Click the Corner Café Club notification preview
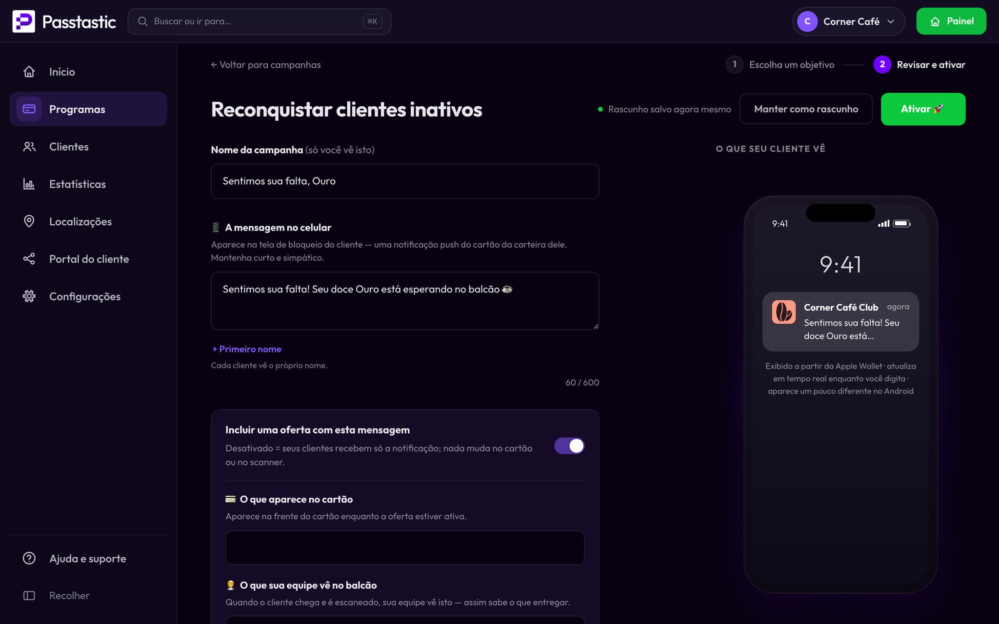Screen dimensions: 999x624 pos(840,322)
